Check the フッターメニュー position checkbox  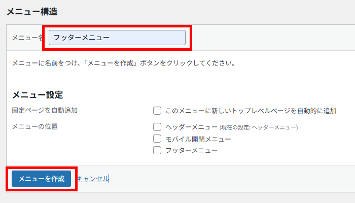pos(157,150)
